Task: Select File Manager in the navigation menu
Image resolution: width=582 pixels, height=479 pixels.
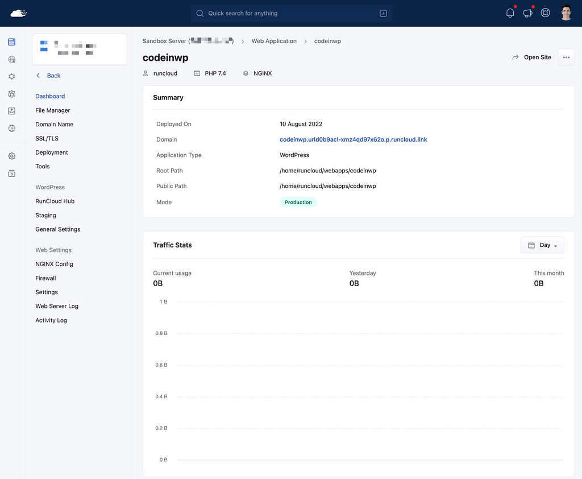Action: tap(52, 110)
